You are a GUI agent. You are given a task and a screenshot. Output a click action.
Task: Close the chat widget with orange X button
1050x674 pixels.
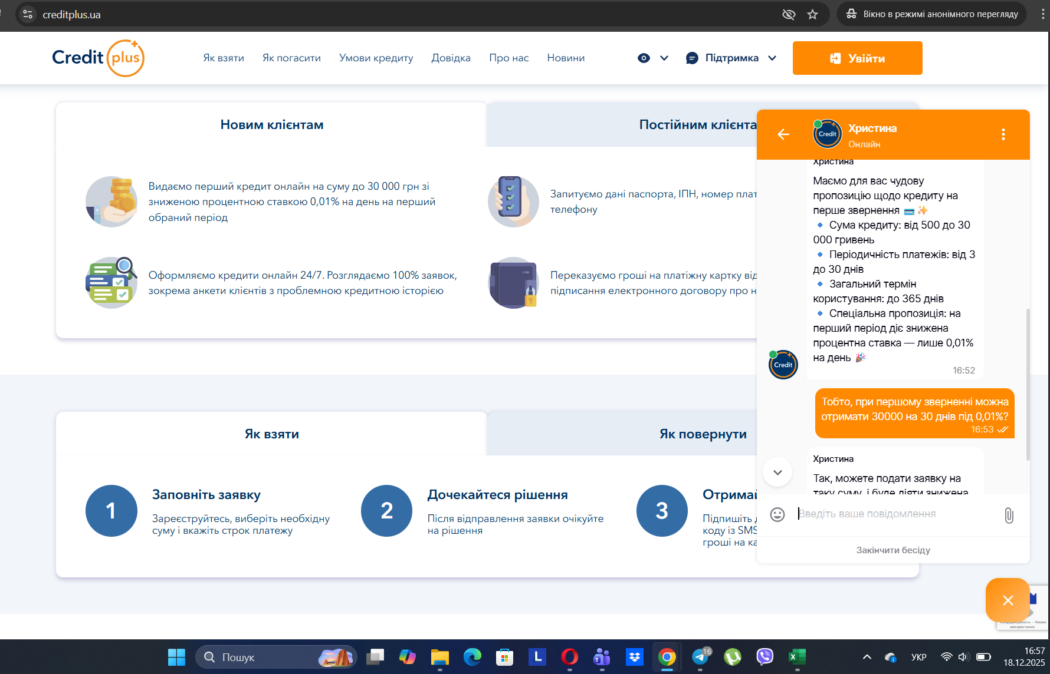(1008, 600)
